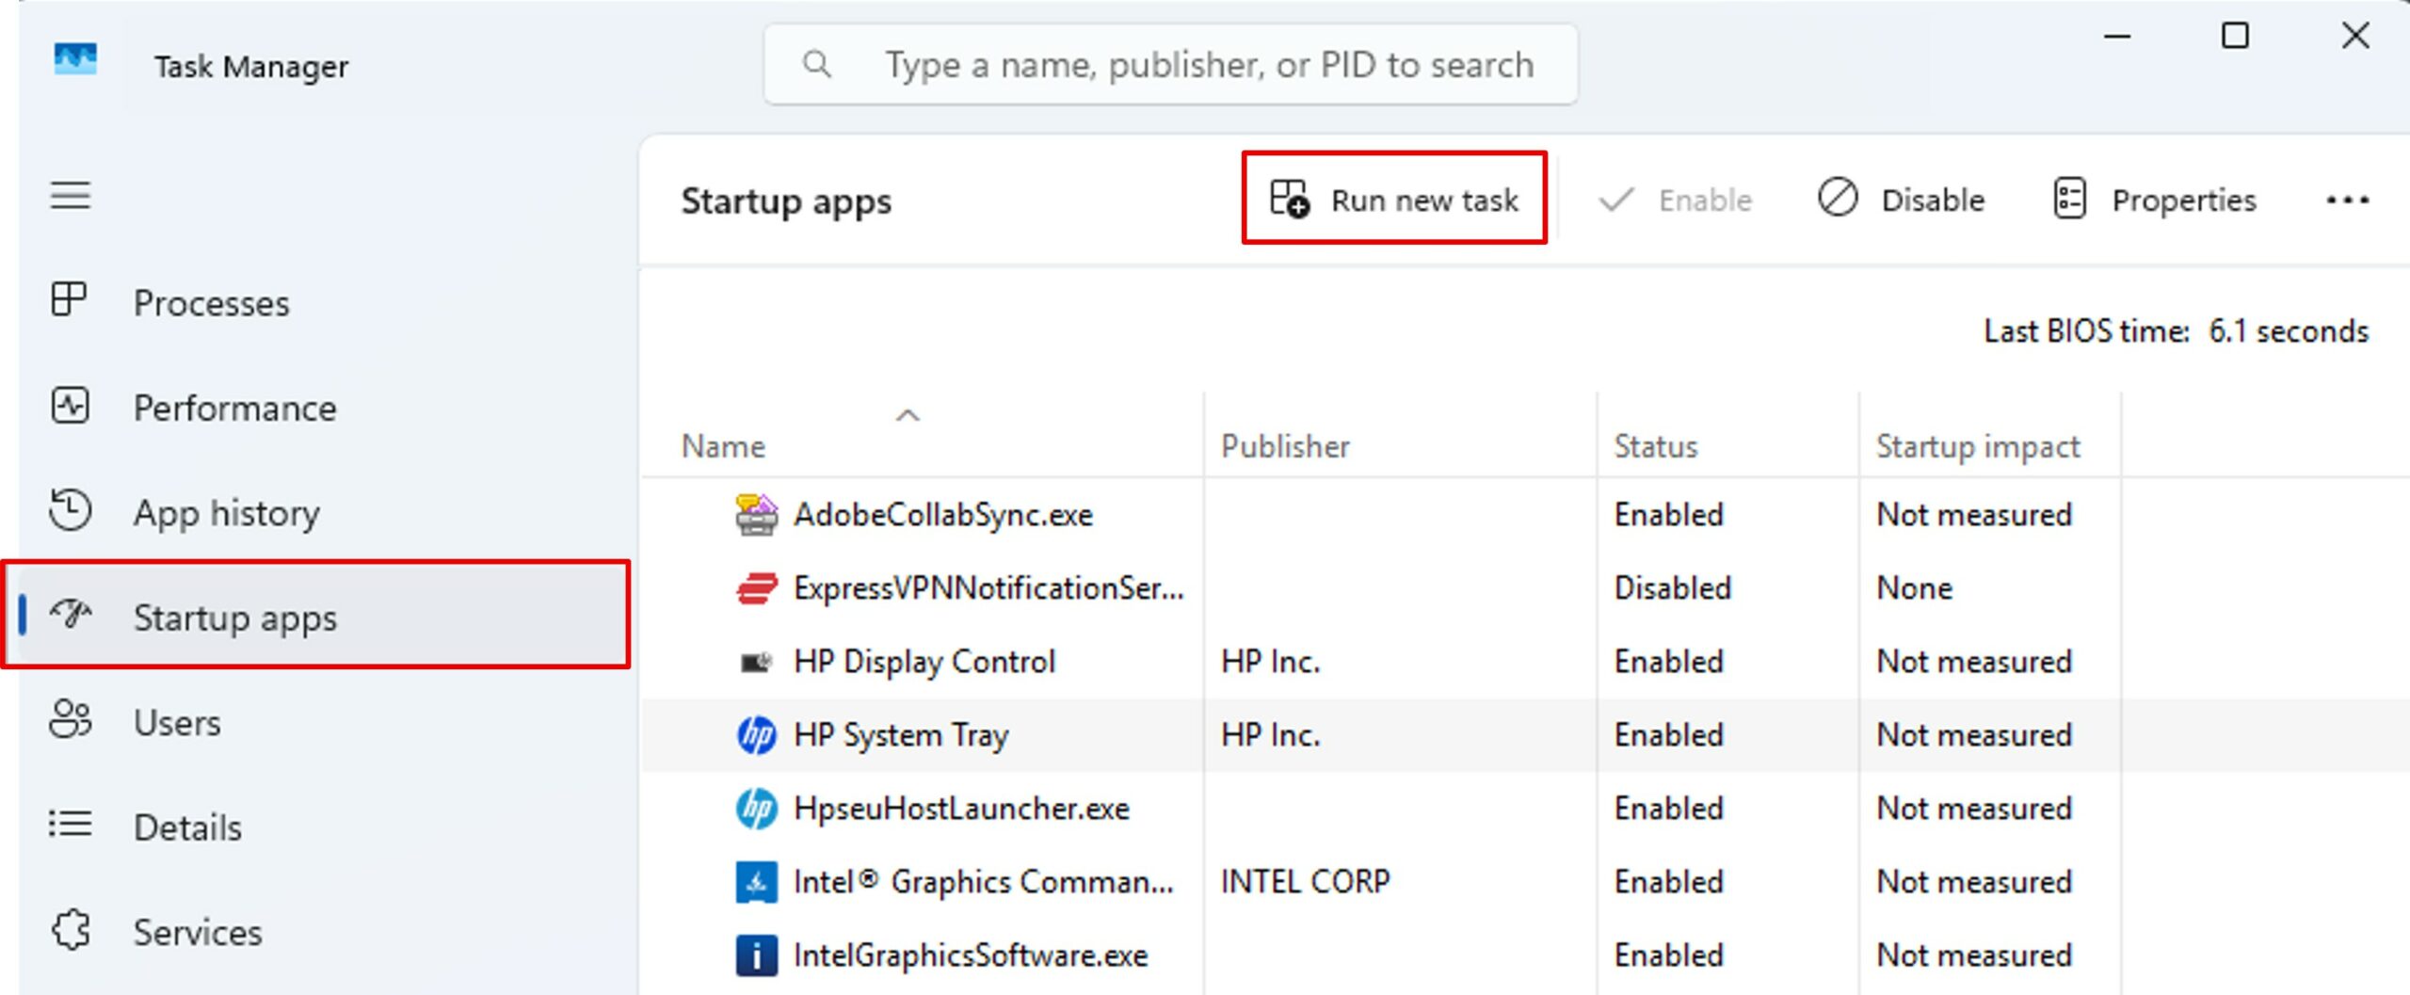The width and height of the screenshot is (2410, 995).
Task: Open the Processes page
Action: click(x=325, y=302)
